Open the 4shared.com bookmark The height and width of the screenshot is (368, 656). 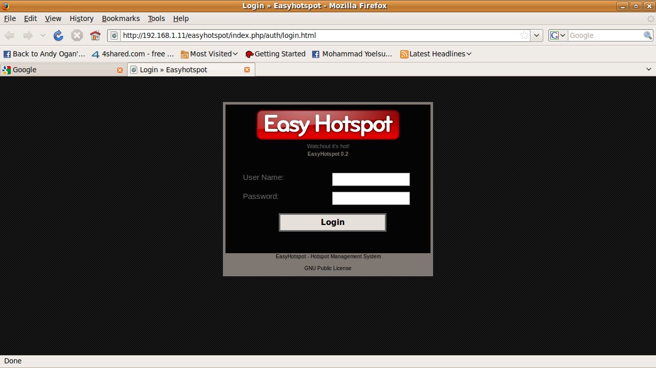point(133,54)
